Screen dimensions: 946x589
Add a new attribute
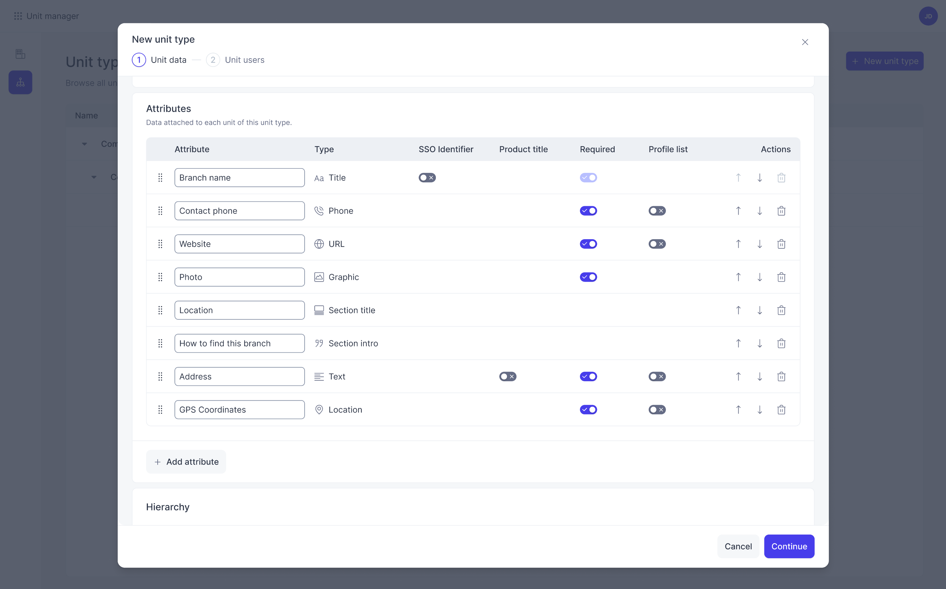tap(186, 462)
